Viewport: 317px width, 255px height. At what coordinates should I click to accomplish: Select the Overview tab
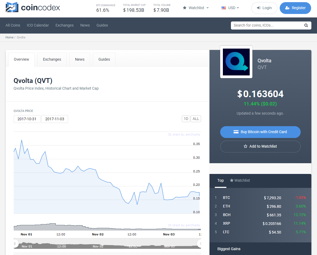pyautogui.click(x=21, y=60)
